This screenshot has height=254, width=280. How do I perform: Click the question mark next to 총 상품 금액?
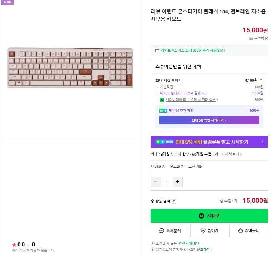174,201
